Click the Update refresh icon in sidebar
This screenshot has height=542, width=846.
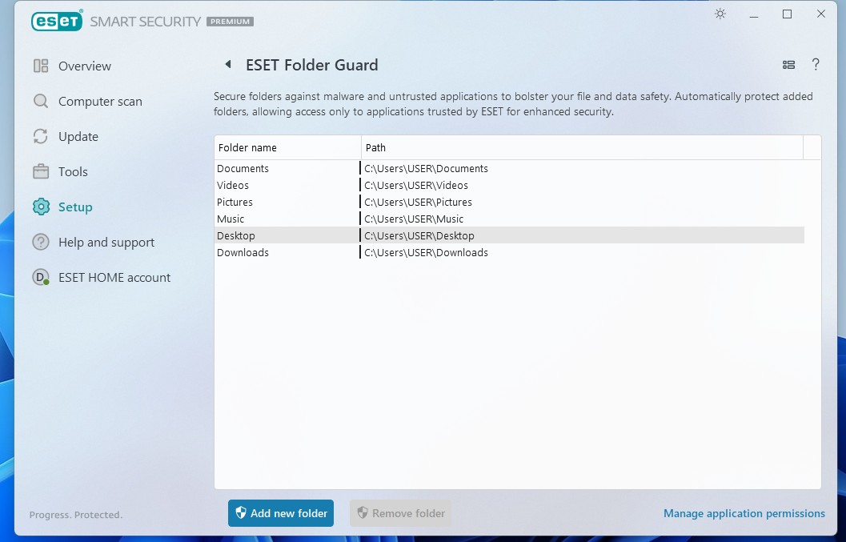[41, 136]
